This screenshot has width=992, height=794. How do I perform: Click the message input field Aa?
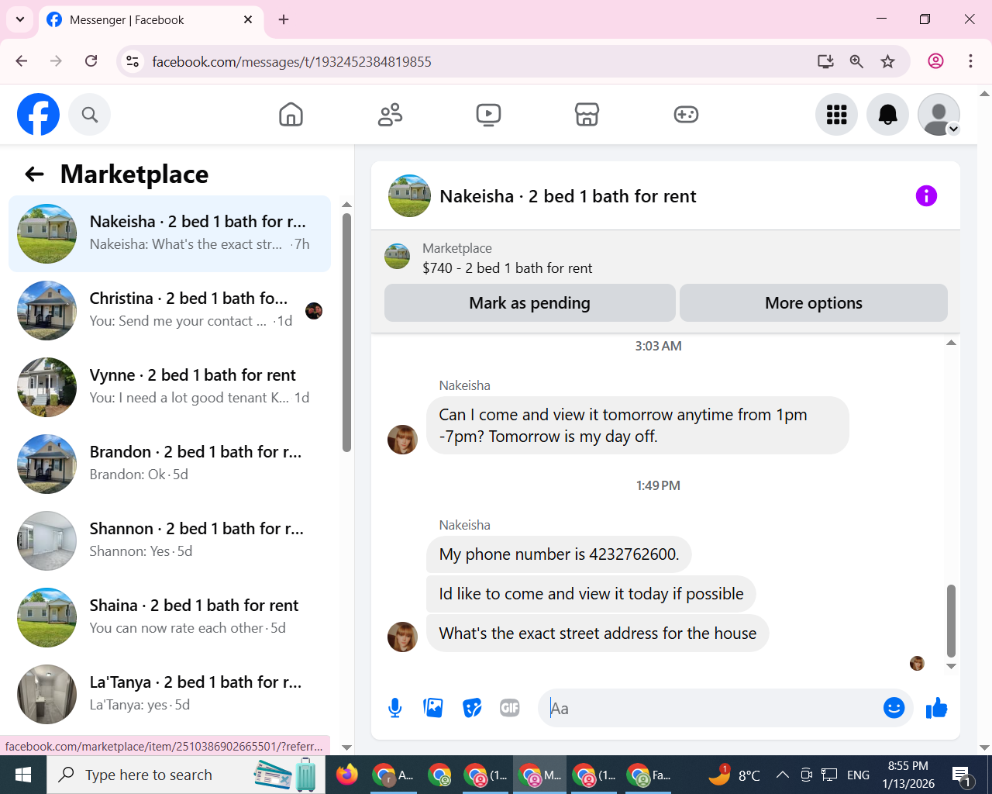click(x=709, y=708)
